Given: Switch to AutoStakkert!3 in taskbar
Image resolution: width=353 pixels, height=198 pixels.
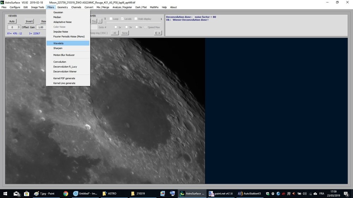Looking at the screenshot, I should pos(249,193).
